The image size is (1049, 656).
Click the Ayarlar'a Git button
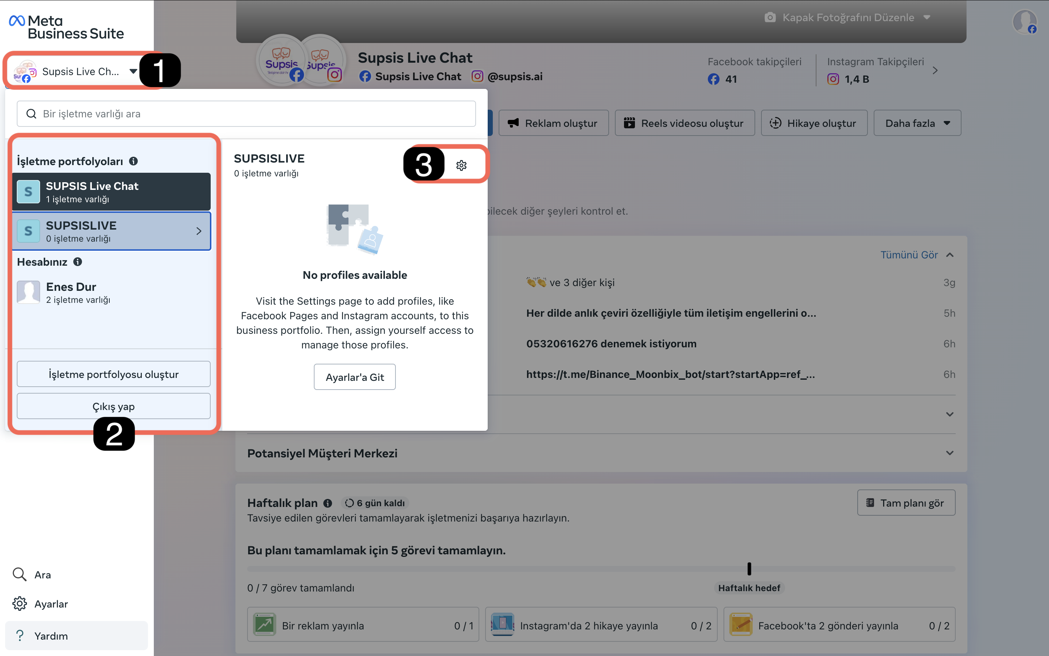point(354,377)
